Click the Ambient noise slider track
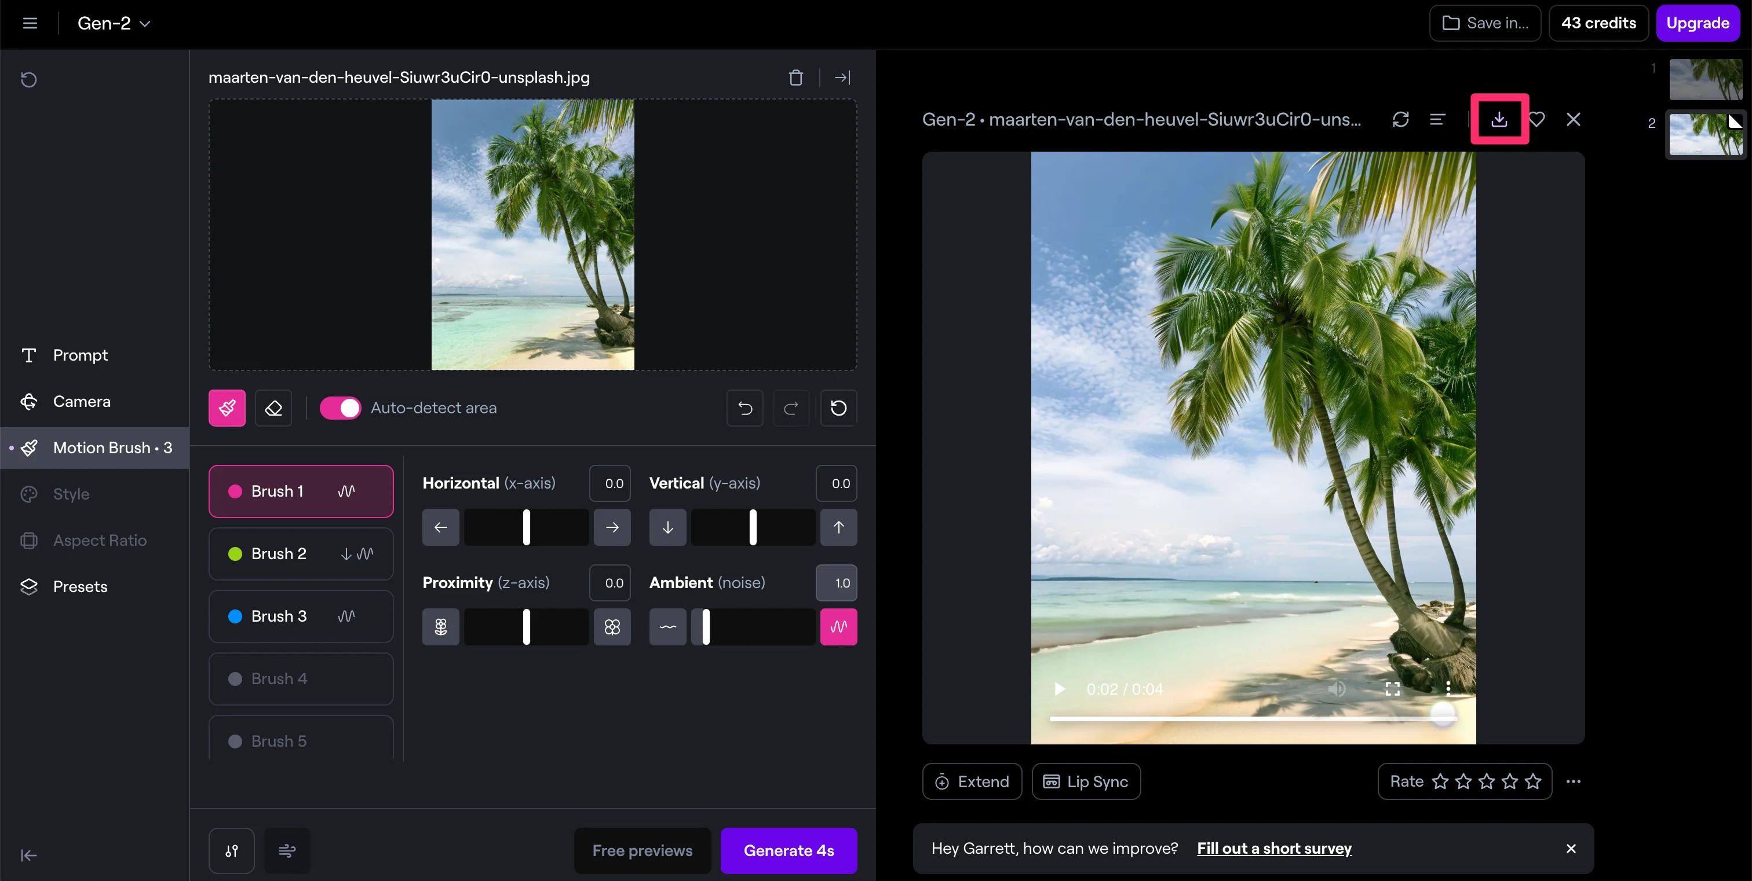1752x881 pixels. click(753, 626)
